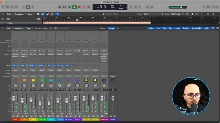The image size is (220, 123).
Task: Toggle Cycle mode in the transport
Action: coord(89,7)
